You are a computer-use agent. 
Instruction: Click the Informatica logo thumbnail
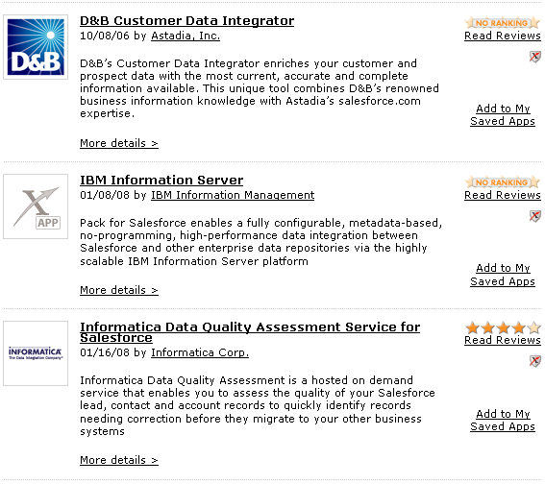(x=36, y=353)
